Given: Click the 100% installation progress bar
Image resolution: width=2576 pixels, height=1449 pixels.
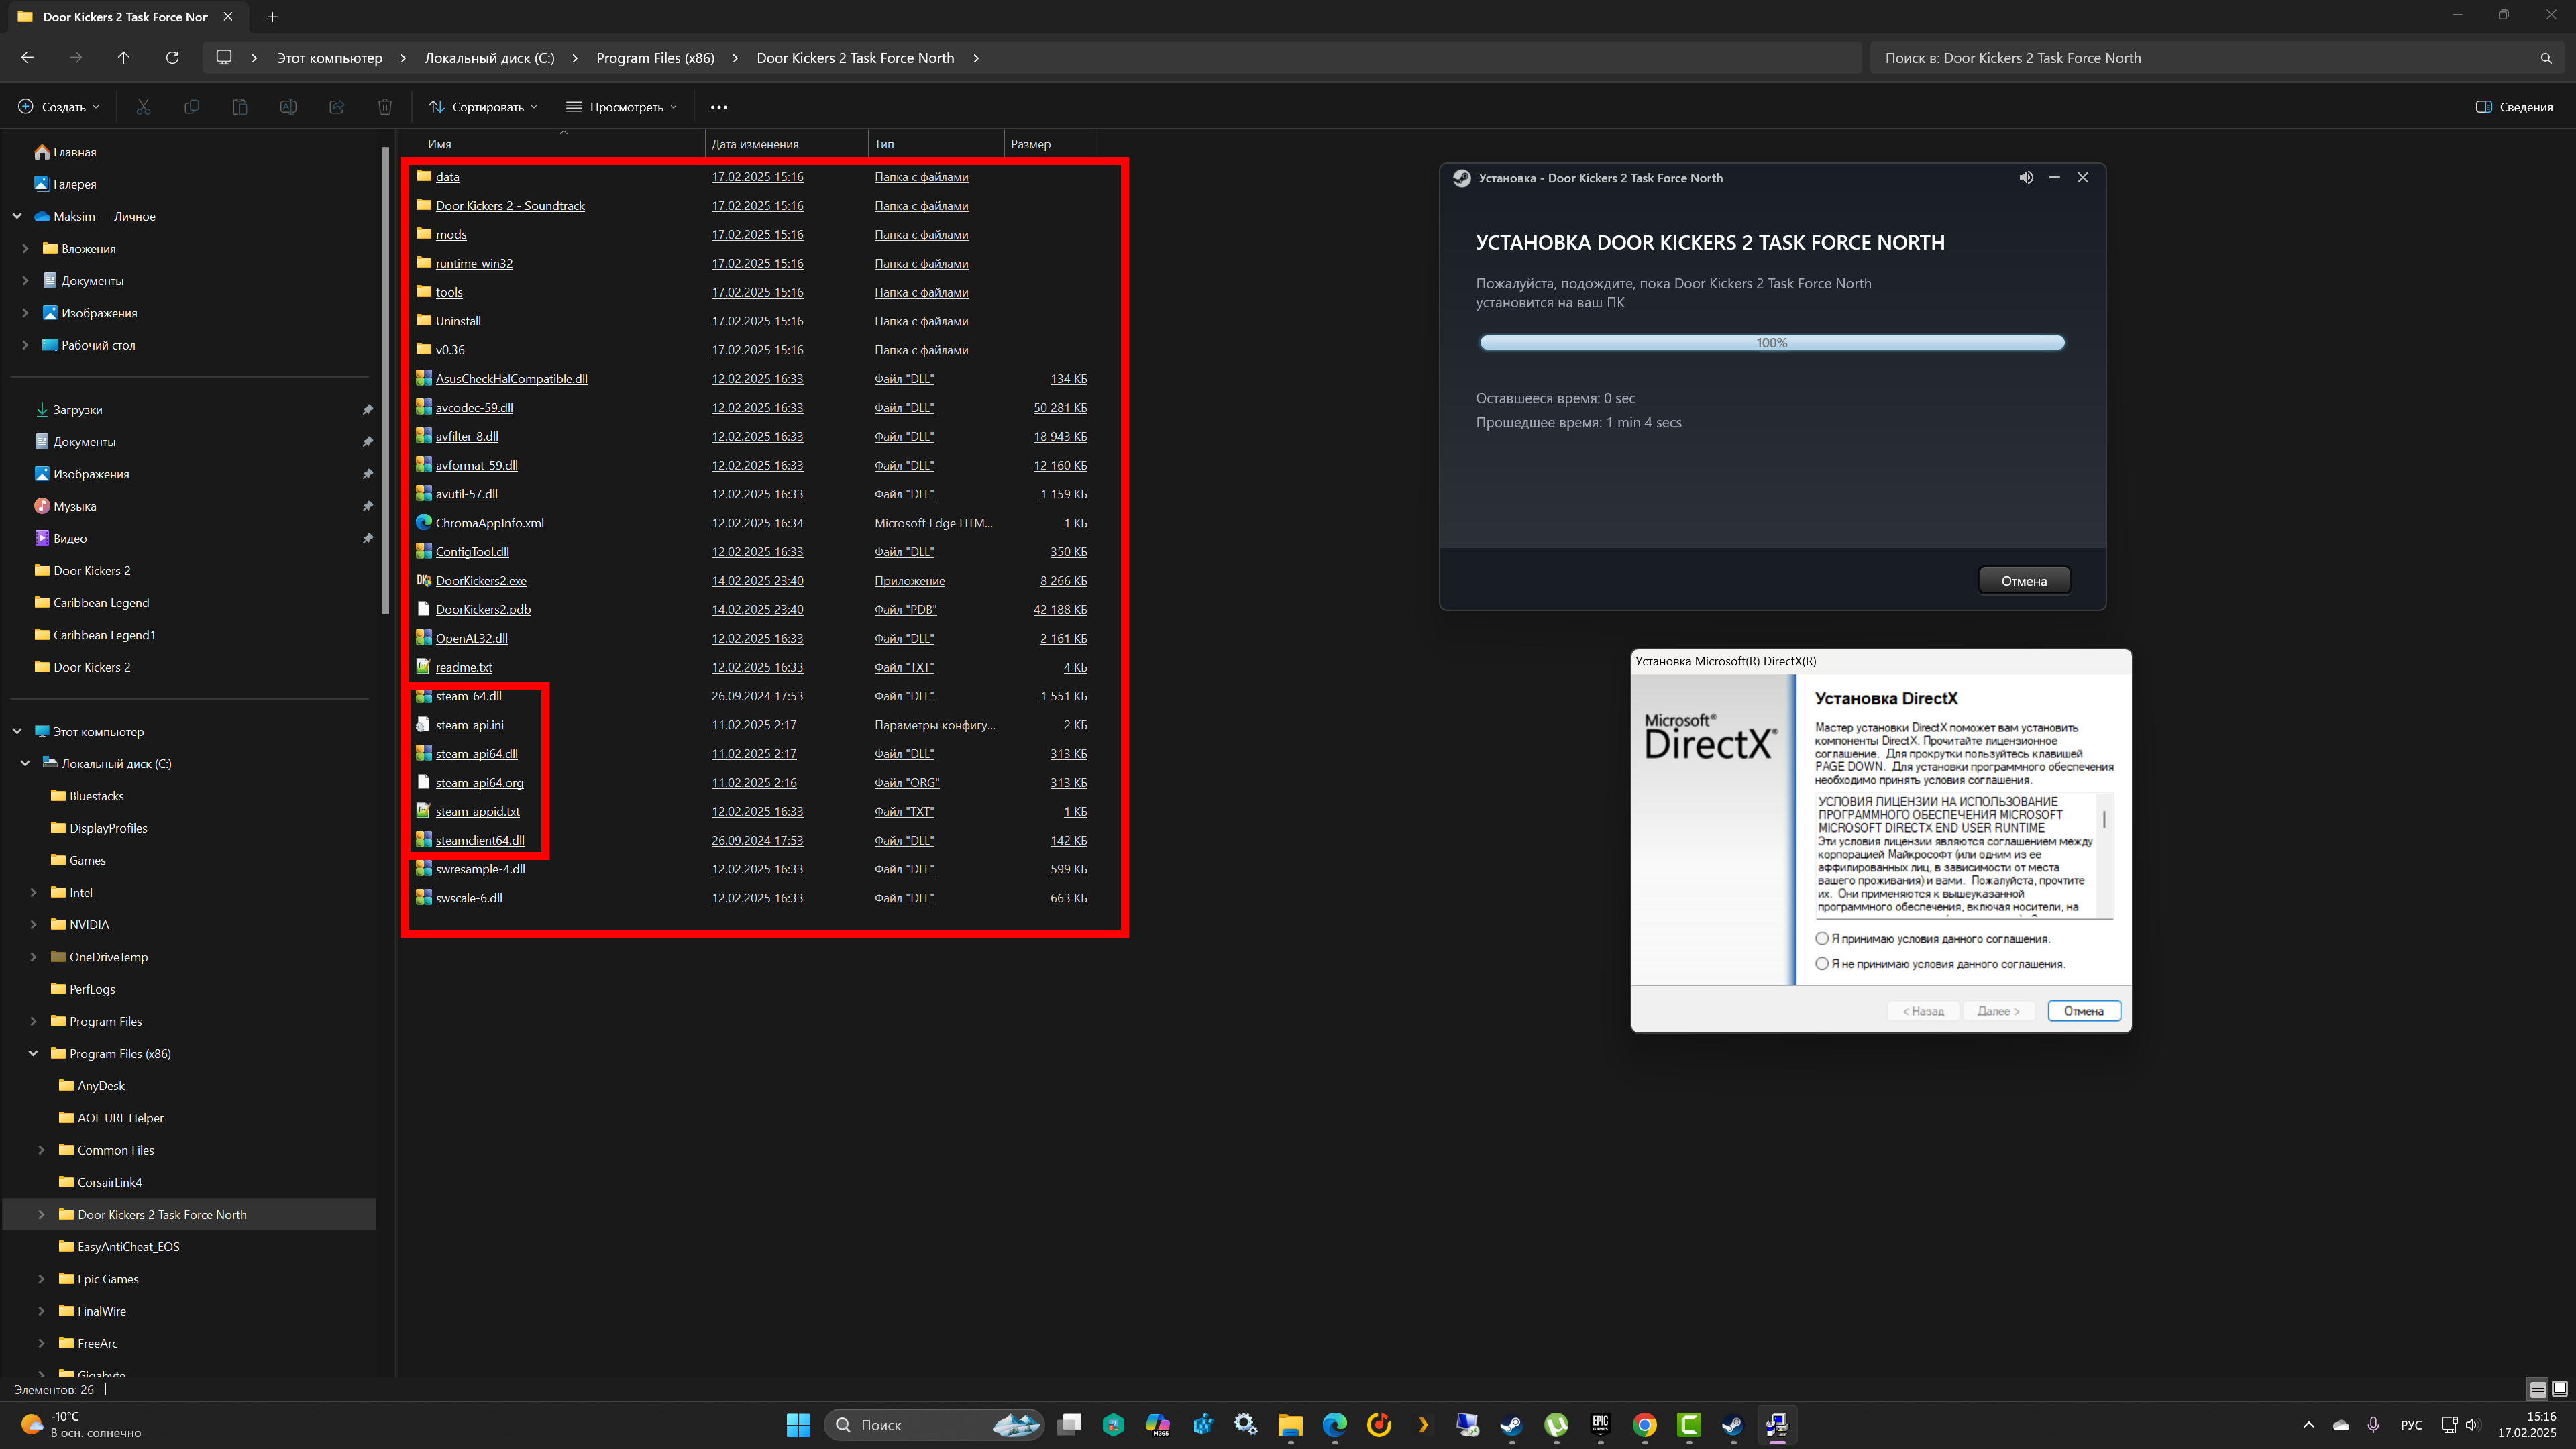Looking at the screenshot, I should tap(1772, 343).
